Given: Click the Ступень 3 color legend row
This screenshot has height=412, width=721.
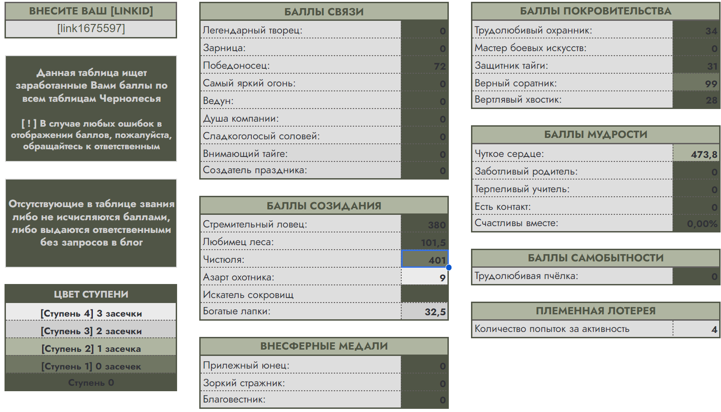Looking at the screenshot, I should click(x=91, y=331).
